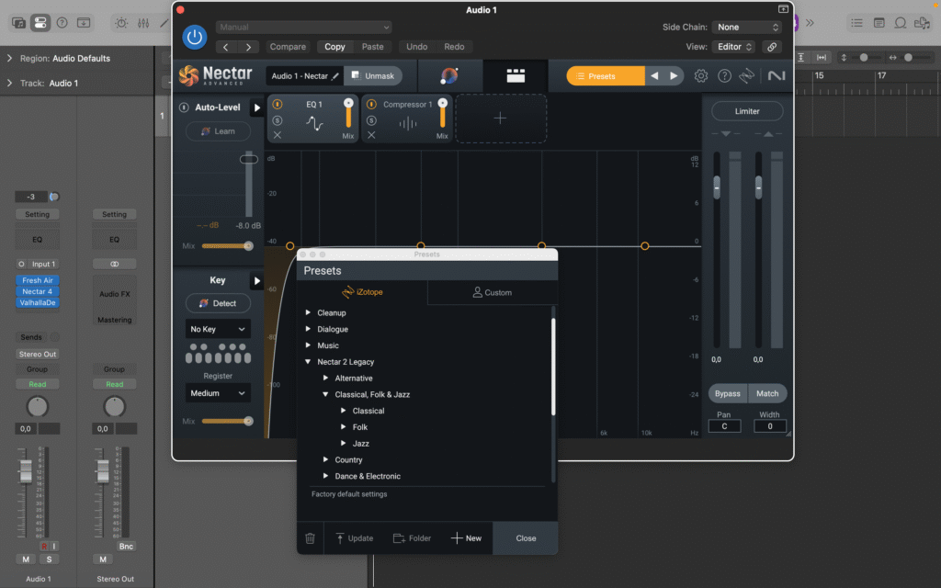Click the Auto-Level Mix slider
The width and height of the screenshot is (941, 588).
pyautogui.click(x=227, y=246)
